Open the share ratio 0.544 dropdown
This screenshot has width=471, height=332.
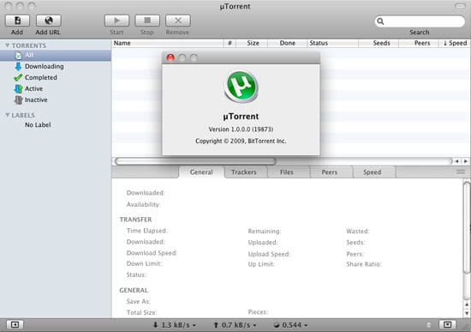[x=290, y=325]
